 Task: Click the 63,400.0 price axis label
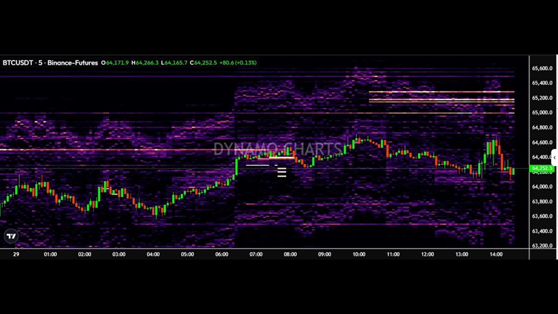[x=542, y=231]
